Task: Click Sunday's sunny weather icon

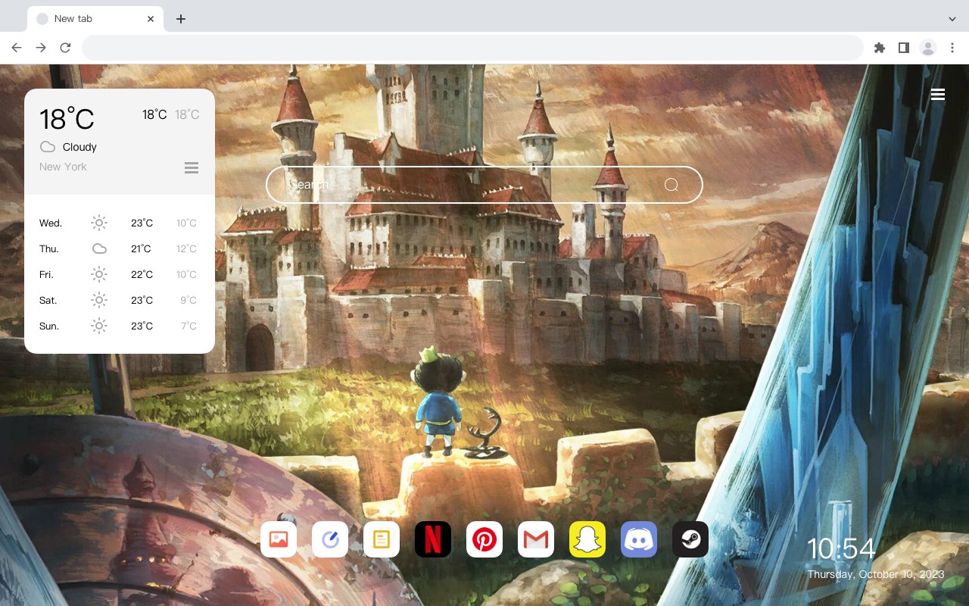Action: [99, 326]
